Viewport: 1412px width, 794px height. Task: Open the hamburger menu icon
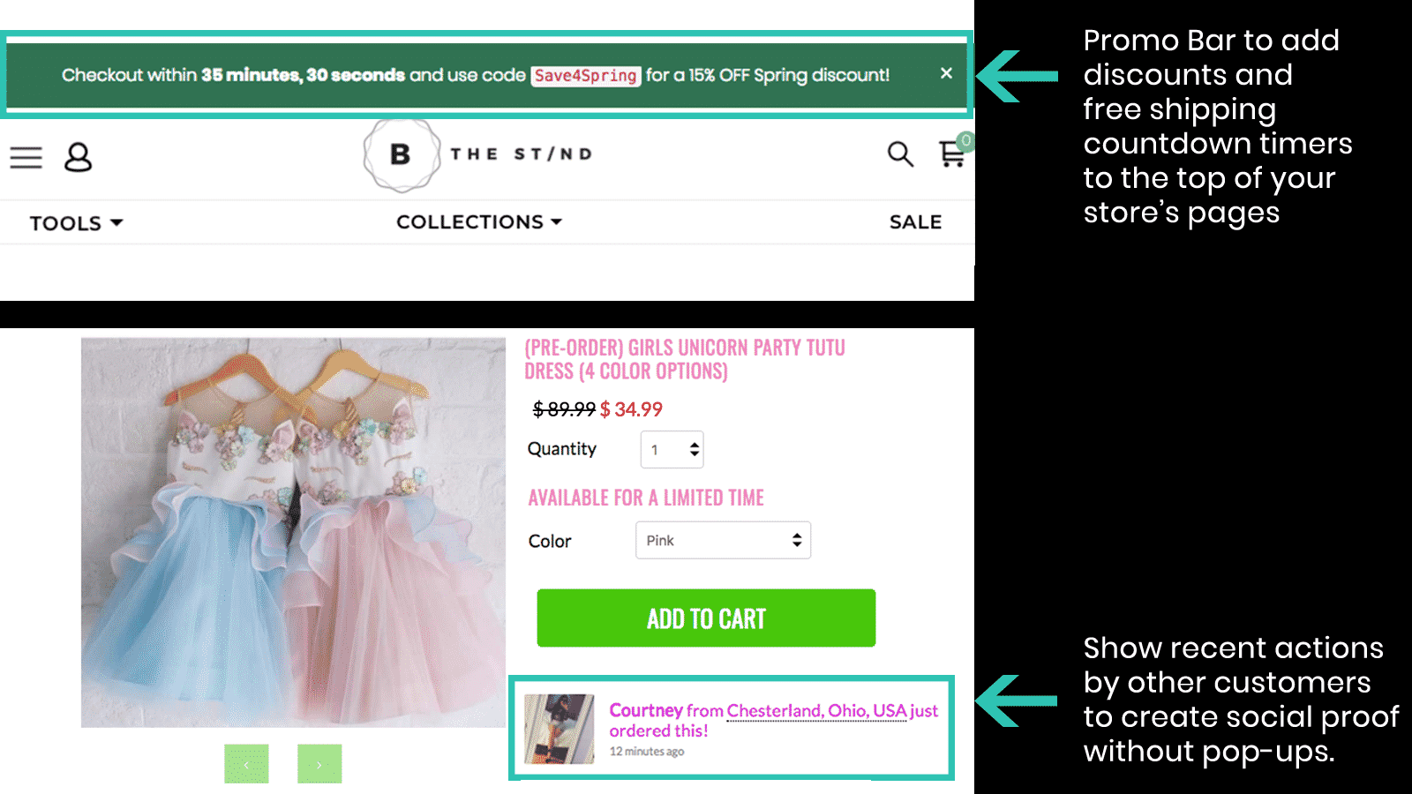26,158
